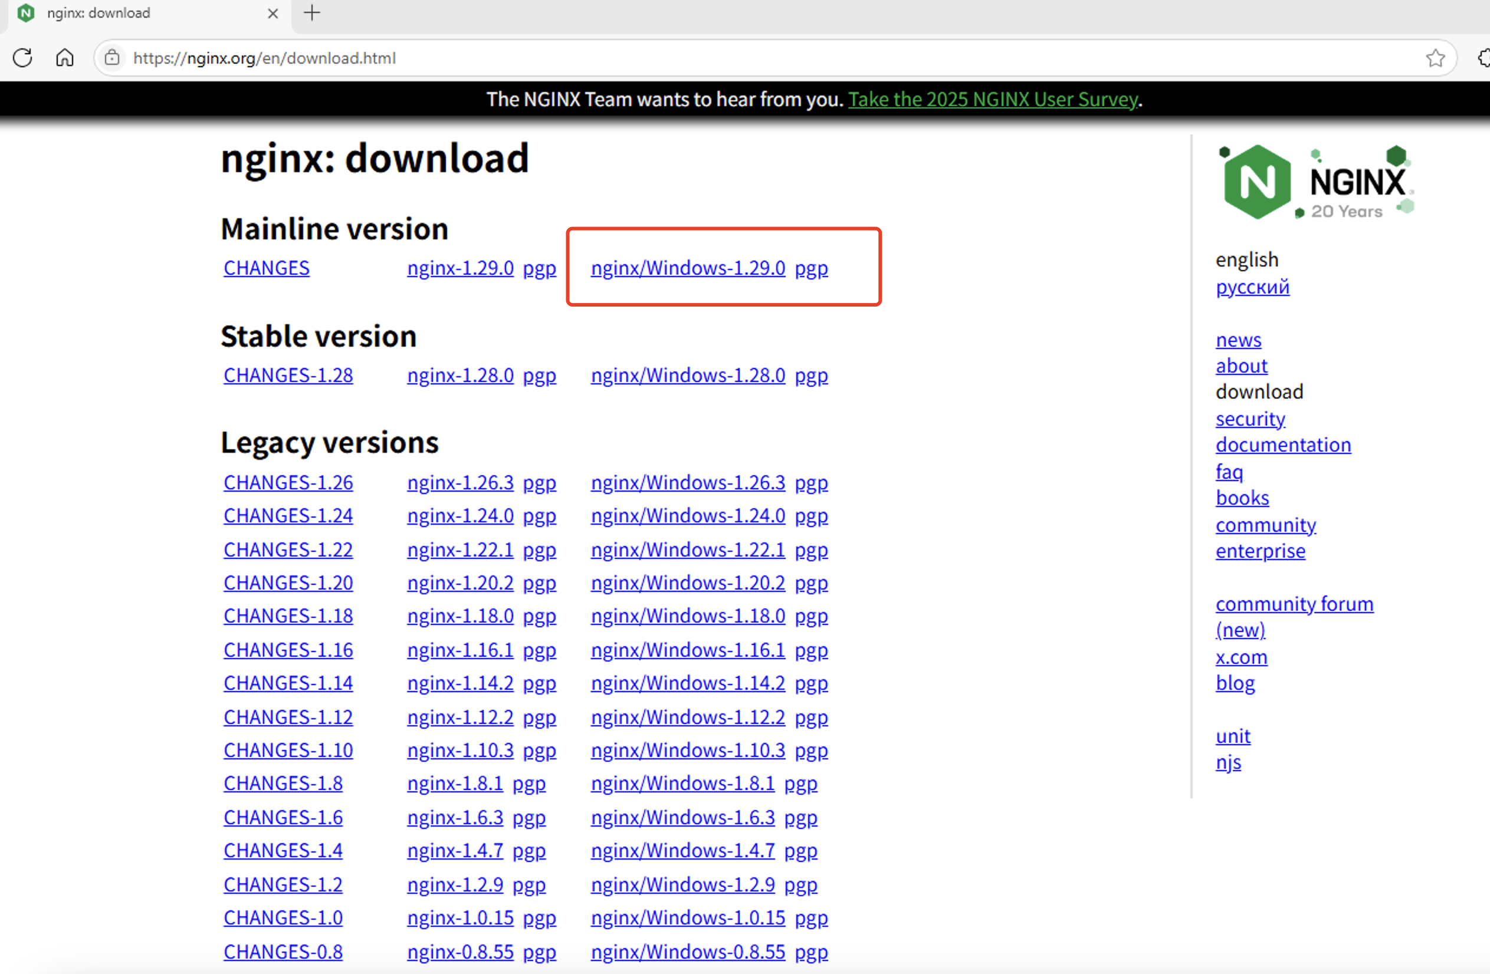Switch language to русский
The width and height of the screenshot is (1490, 974).
(x=1252, y=287)
